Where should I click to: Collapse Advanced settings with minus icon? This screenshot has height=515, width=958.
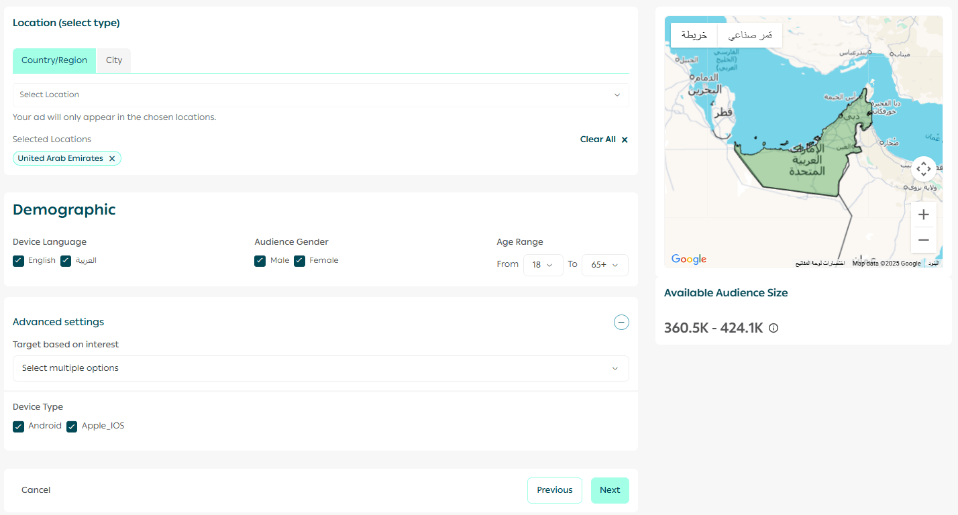click(x=621, y=323)
